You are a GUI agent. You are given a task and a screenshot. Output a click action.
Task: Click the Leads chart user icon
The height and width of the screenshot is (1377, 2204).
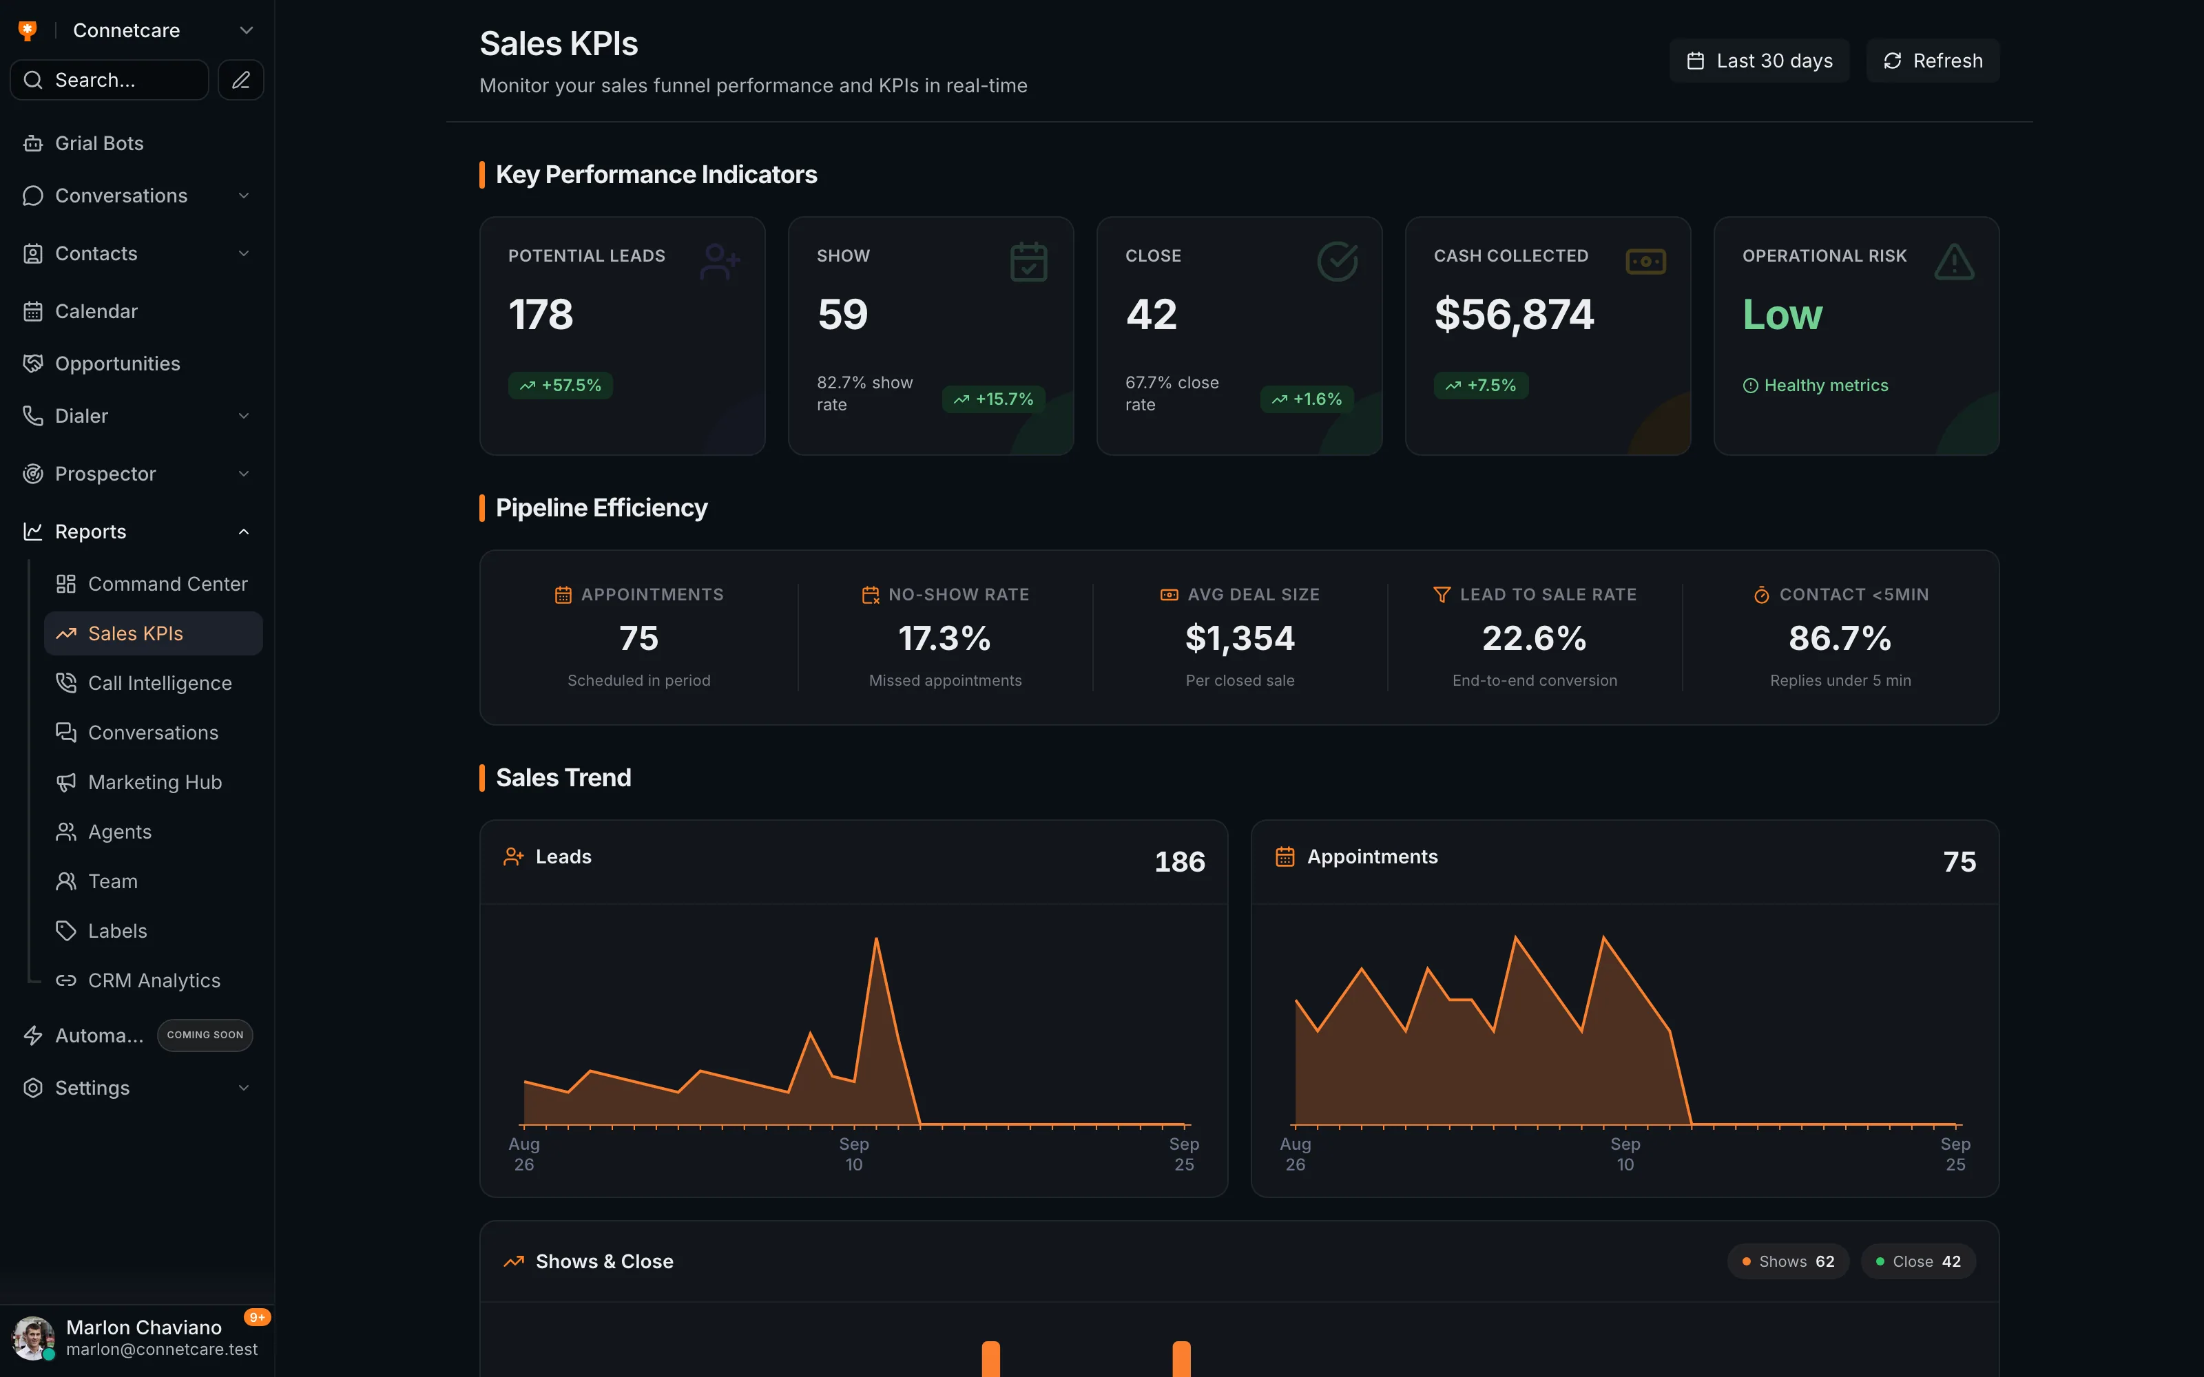(514, 857)
